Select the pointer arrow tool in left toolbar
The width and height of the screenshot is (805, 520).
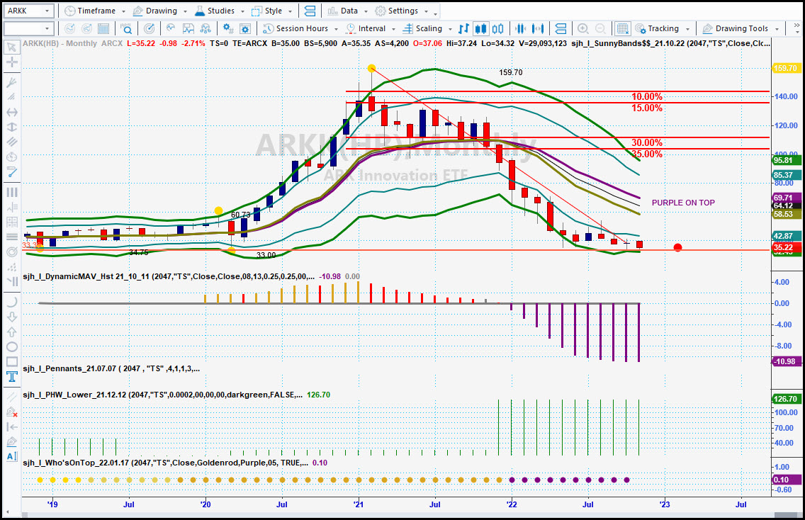[x=12, y=47]
